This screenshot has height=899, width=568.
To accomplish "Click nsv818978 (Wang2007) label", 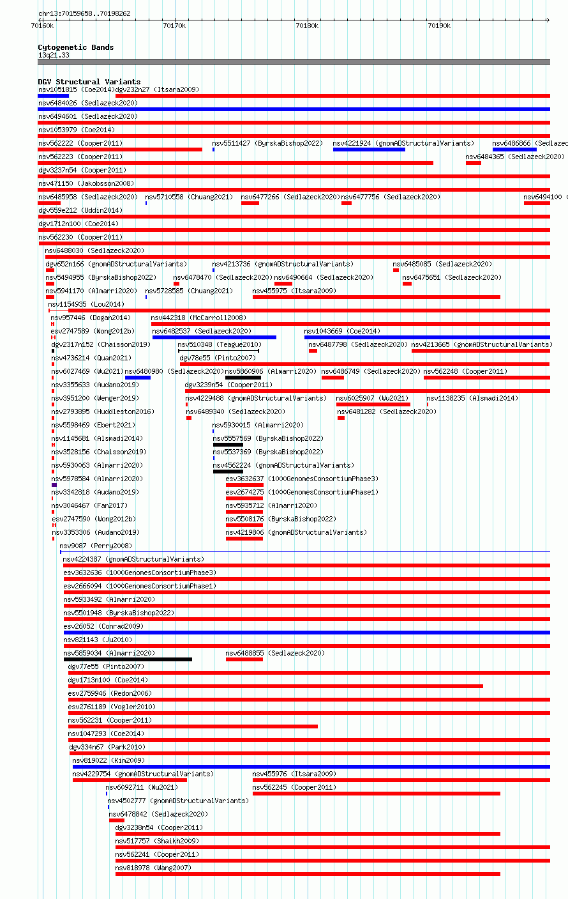I will tap(153, 868).
